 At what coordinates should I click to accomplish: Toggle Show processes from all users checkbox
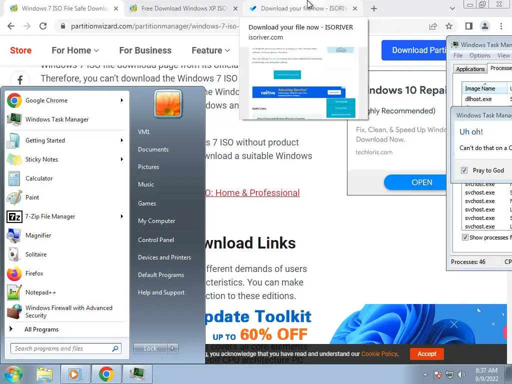(465, 237)
